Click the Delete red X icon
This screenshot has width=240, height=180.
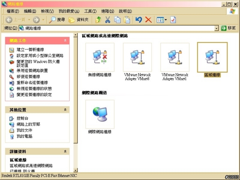tap(148, 20)
